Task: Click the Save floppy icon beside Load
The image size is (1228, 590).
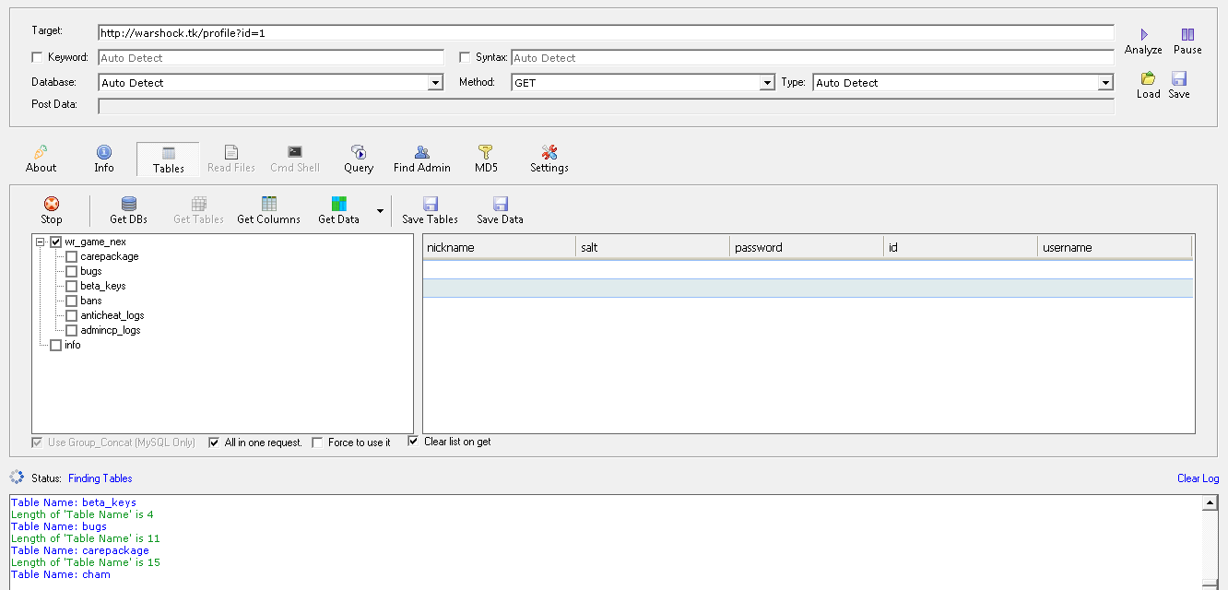Action: point(1179,78)
